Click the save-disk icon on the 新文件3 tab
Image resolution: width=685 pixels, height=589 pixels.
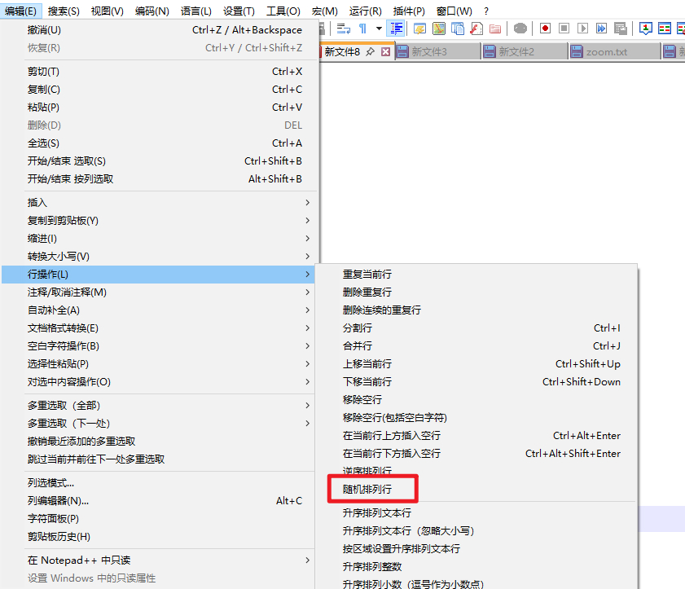pos(402,52)
